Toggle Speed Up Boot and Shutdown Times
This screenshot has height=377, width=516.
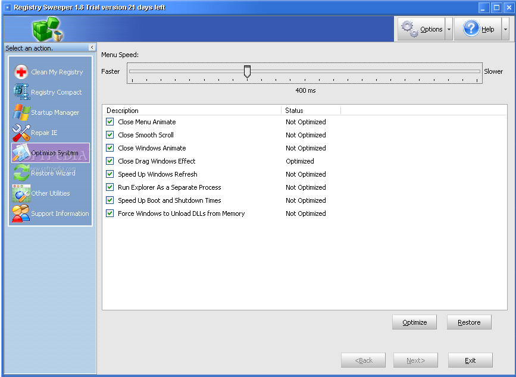pyautogui.click(x=110, y=200)
